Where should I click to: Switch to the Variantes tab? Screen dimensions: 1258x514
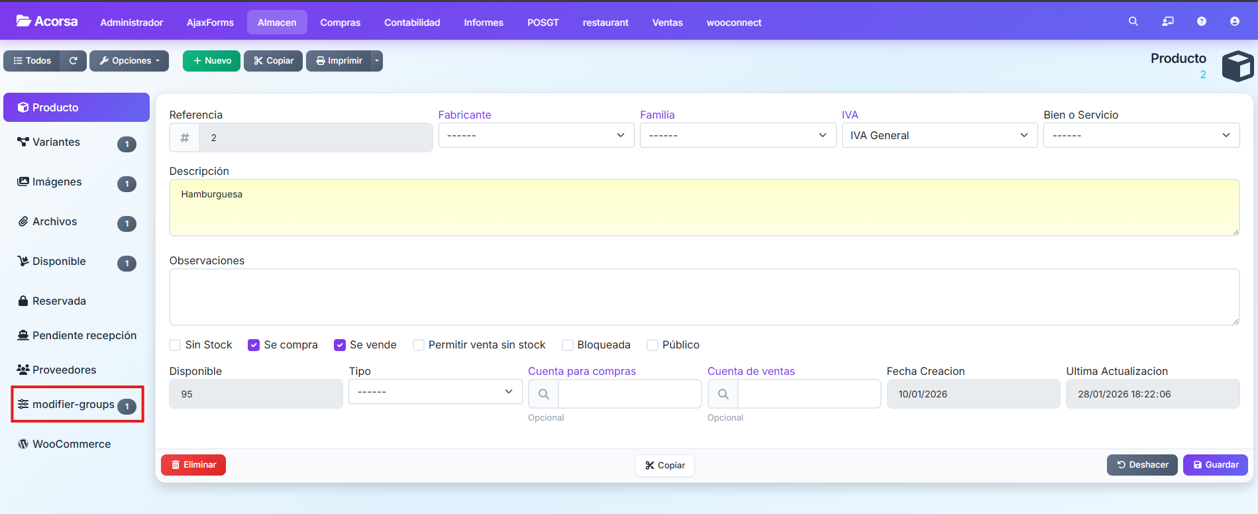coord(56,142)
